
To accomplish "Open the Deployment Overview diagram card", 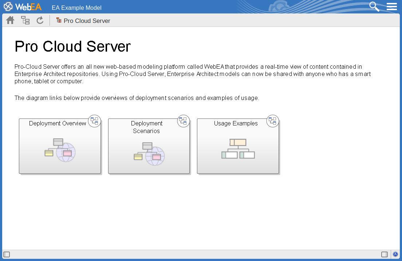I will tap(60, 146).
